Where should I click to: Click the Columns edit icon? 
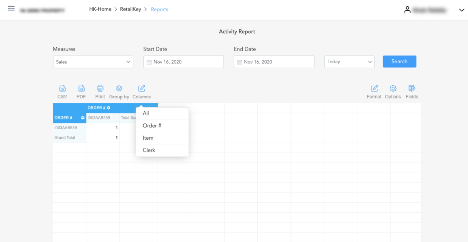(142, 88)
